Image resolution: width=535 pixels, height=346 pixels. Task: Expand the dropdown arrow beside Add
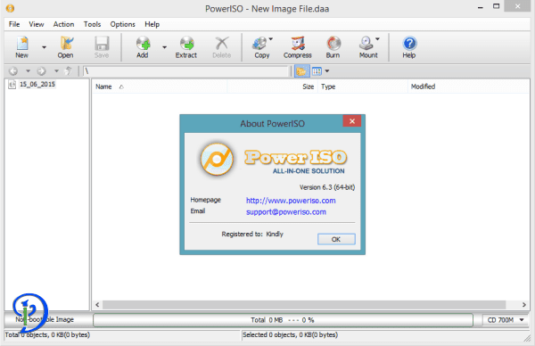[x=164, y=47]
